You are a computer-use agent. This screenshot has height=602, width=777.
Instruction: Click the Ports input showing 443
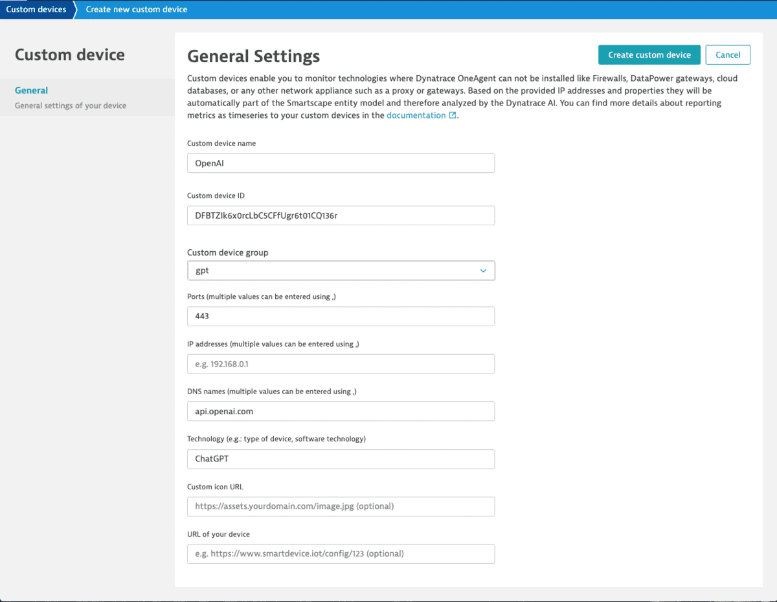[341, 316]
